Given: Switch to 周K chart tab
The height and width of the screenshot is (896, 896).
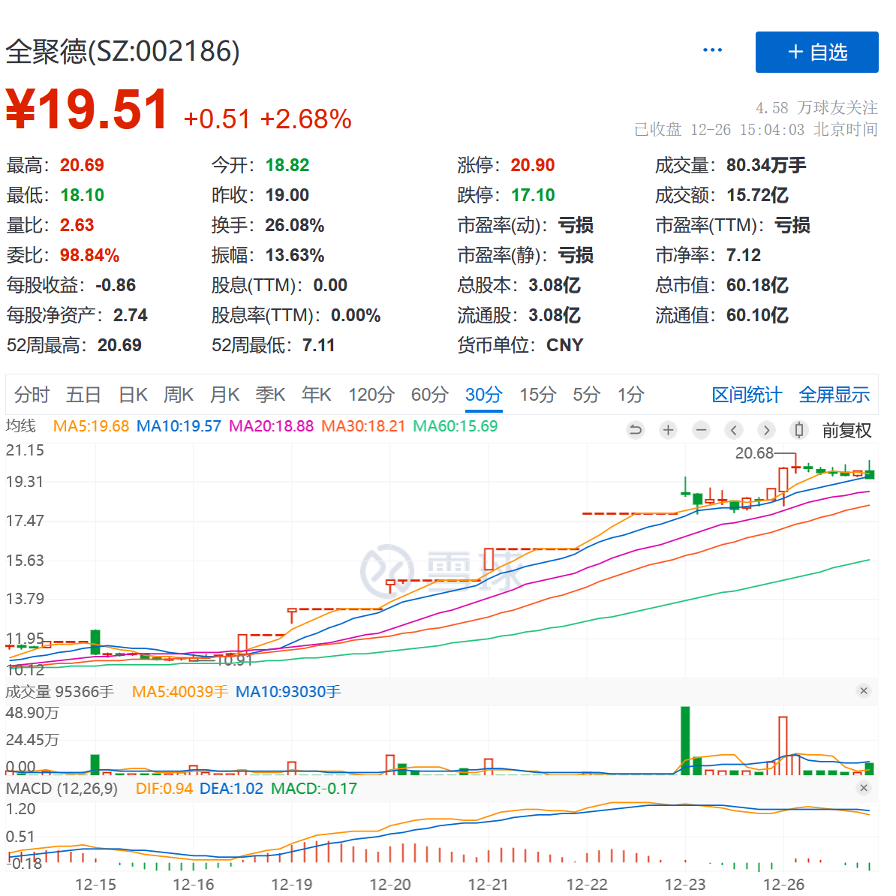Looking at the screenshot, I should point(179,394).
